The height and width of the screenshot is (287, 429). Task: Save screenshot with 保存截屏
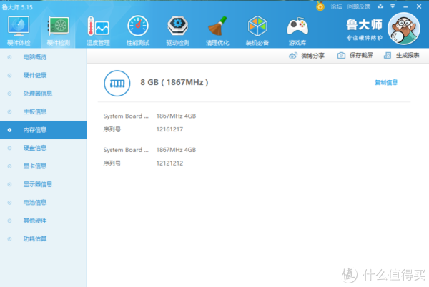tap(361, 56)
